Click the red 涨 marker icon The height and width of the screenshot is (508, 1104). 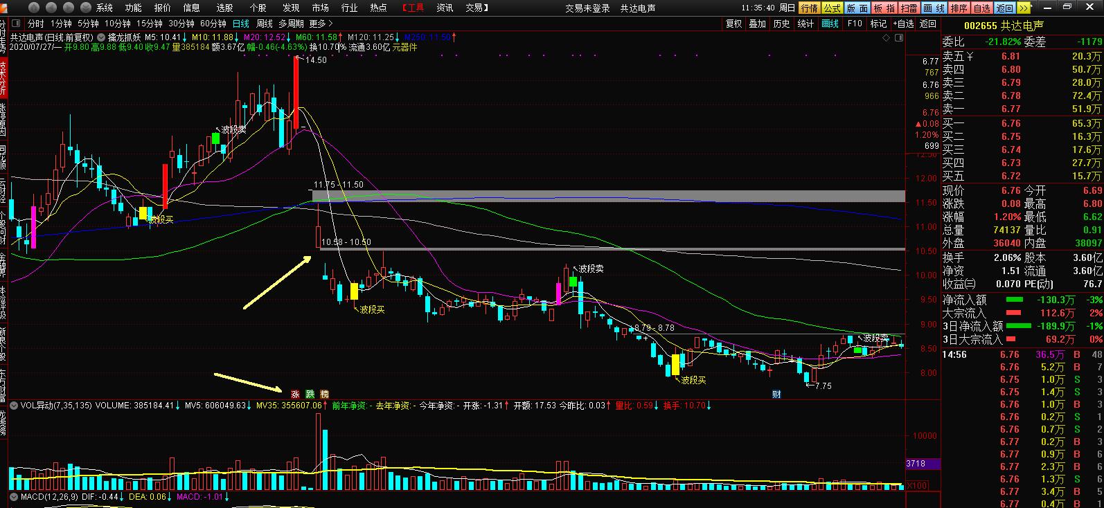click(294, 392)
